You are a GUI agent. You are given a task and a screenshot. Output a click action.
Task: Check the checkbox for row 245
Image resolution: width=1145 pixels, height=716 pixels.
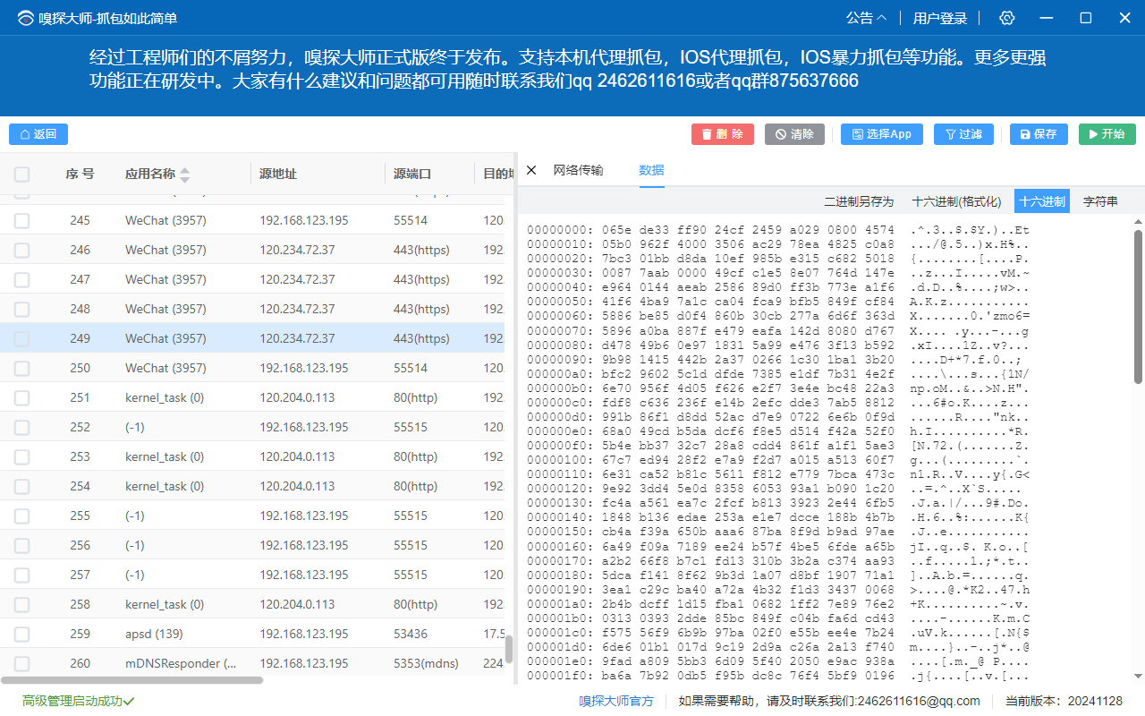(x=22, y=221)
